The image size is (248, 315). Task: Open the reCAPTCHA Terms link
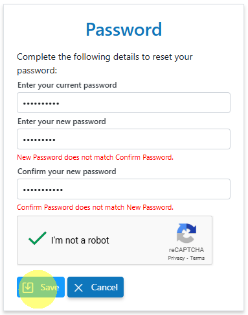coord(197,258)
